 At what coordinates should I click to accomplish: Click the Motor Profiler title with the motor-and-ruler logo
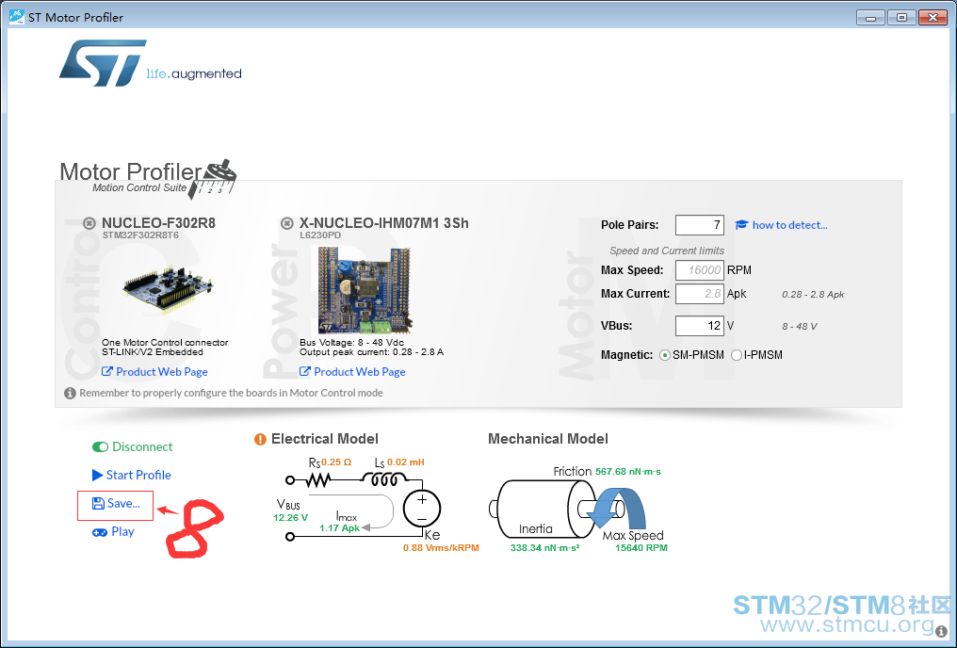tap(148, 178)
